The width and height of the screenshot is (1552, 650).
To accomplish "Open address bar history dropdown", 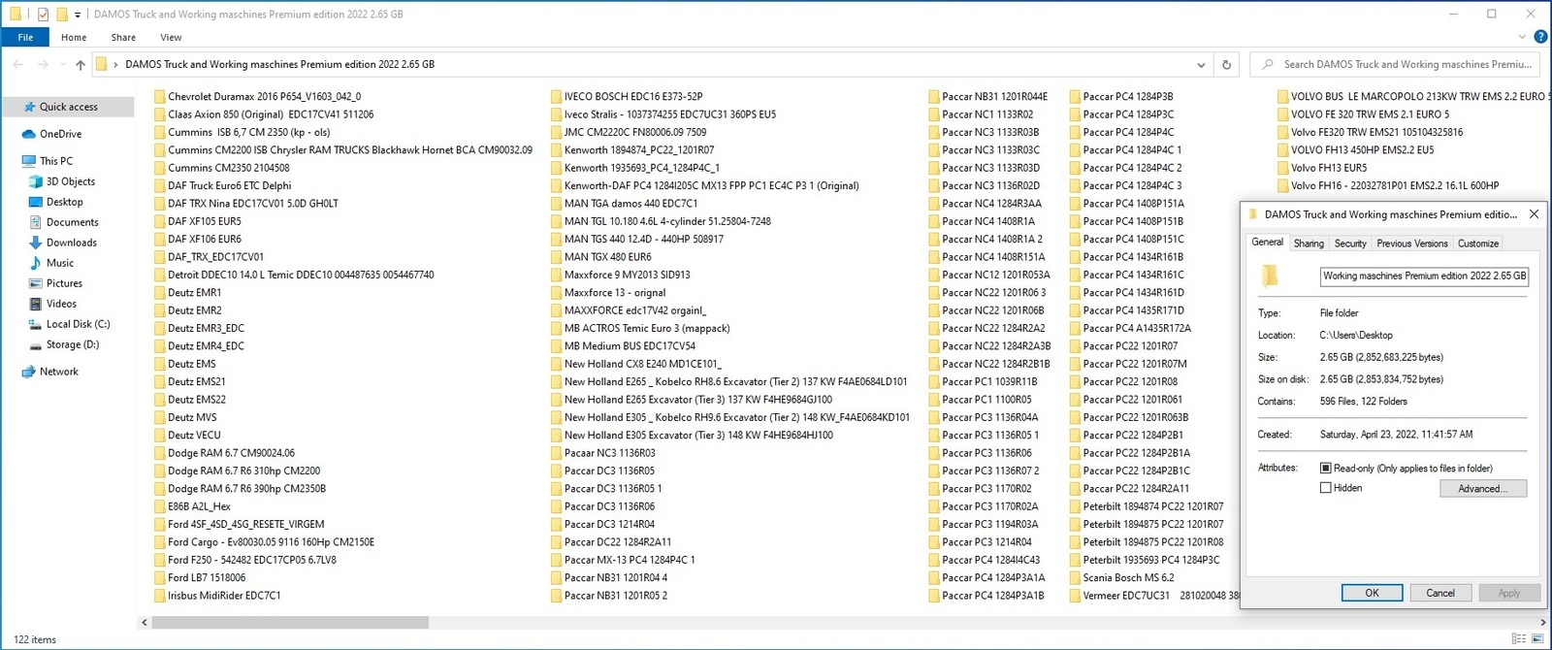I will (1201, 64).
